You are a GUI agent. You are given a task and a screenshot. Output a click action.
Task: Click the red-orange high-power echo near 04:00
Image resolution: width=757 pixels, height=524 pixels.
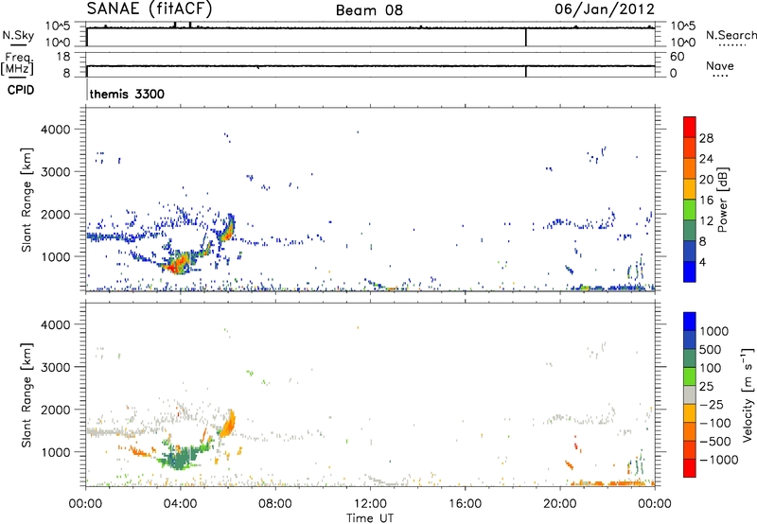177,265
